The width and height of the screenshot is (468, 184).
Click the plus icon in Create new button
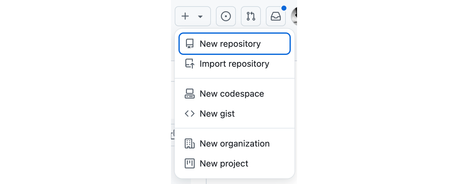pos(185,16)
